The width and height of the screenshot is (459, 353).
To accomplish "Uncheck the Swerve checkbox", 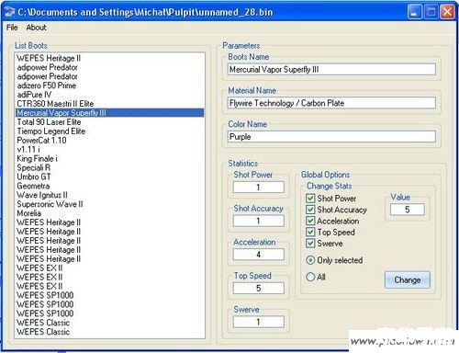I will 310,244.
